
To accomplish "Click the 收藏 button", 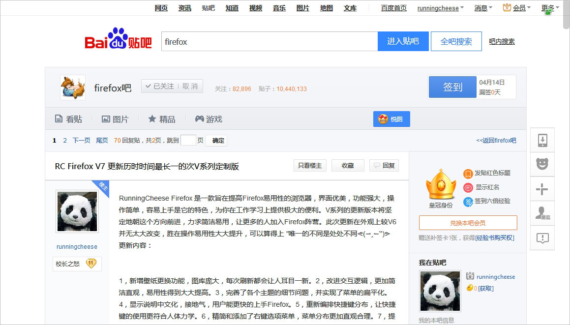I will (348, 165).
